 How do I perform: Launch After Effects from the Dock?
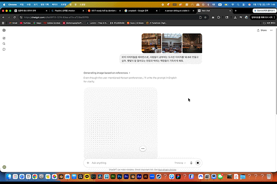click(x=139, y=177)
